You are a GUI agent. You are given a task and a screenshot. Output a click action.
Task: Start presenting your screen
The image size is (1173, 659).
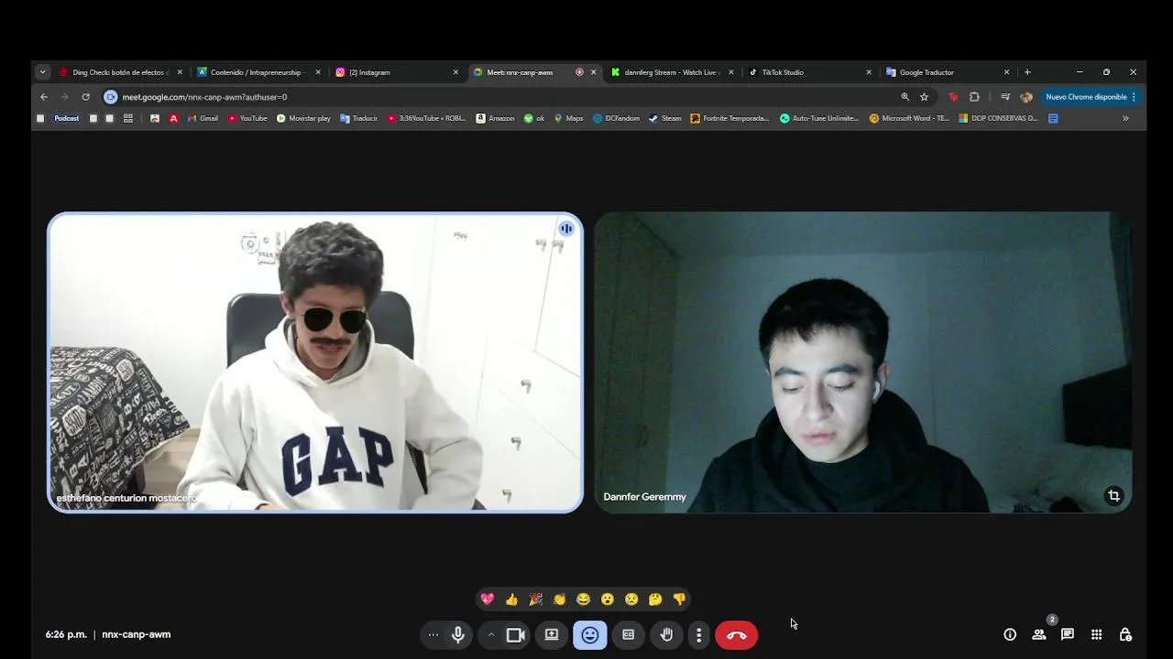click(552, 634)
